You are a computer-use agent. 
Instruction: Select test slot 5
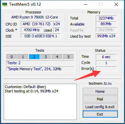point(69,57)
